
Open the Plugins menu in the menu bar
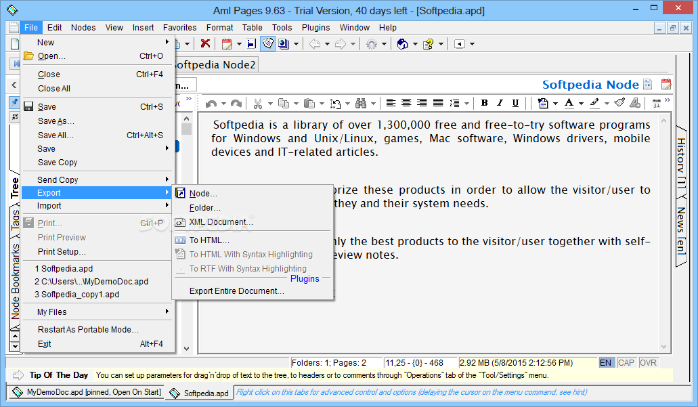click(x=315, y=28)
